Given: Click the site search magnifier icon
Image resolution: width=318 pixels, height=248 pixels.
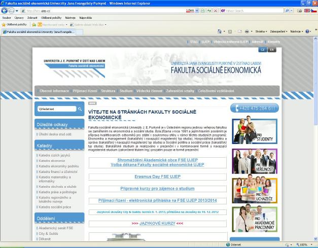Looking at the screenshot, I should 80,109.
